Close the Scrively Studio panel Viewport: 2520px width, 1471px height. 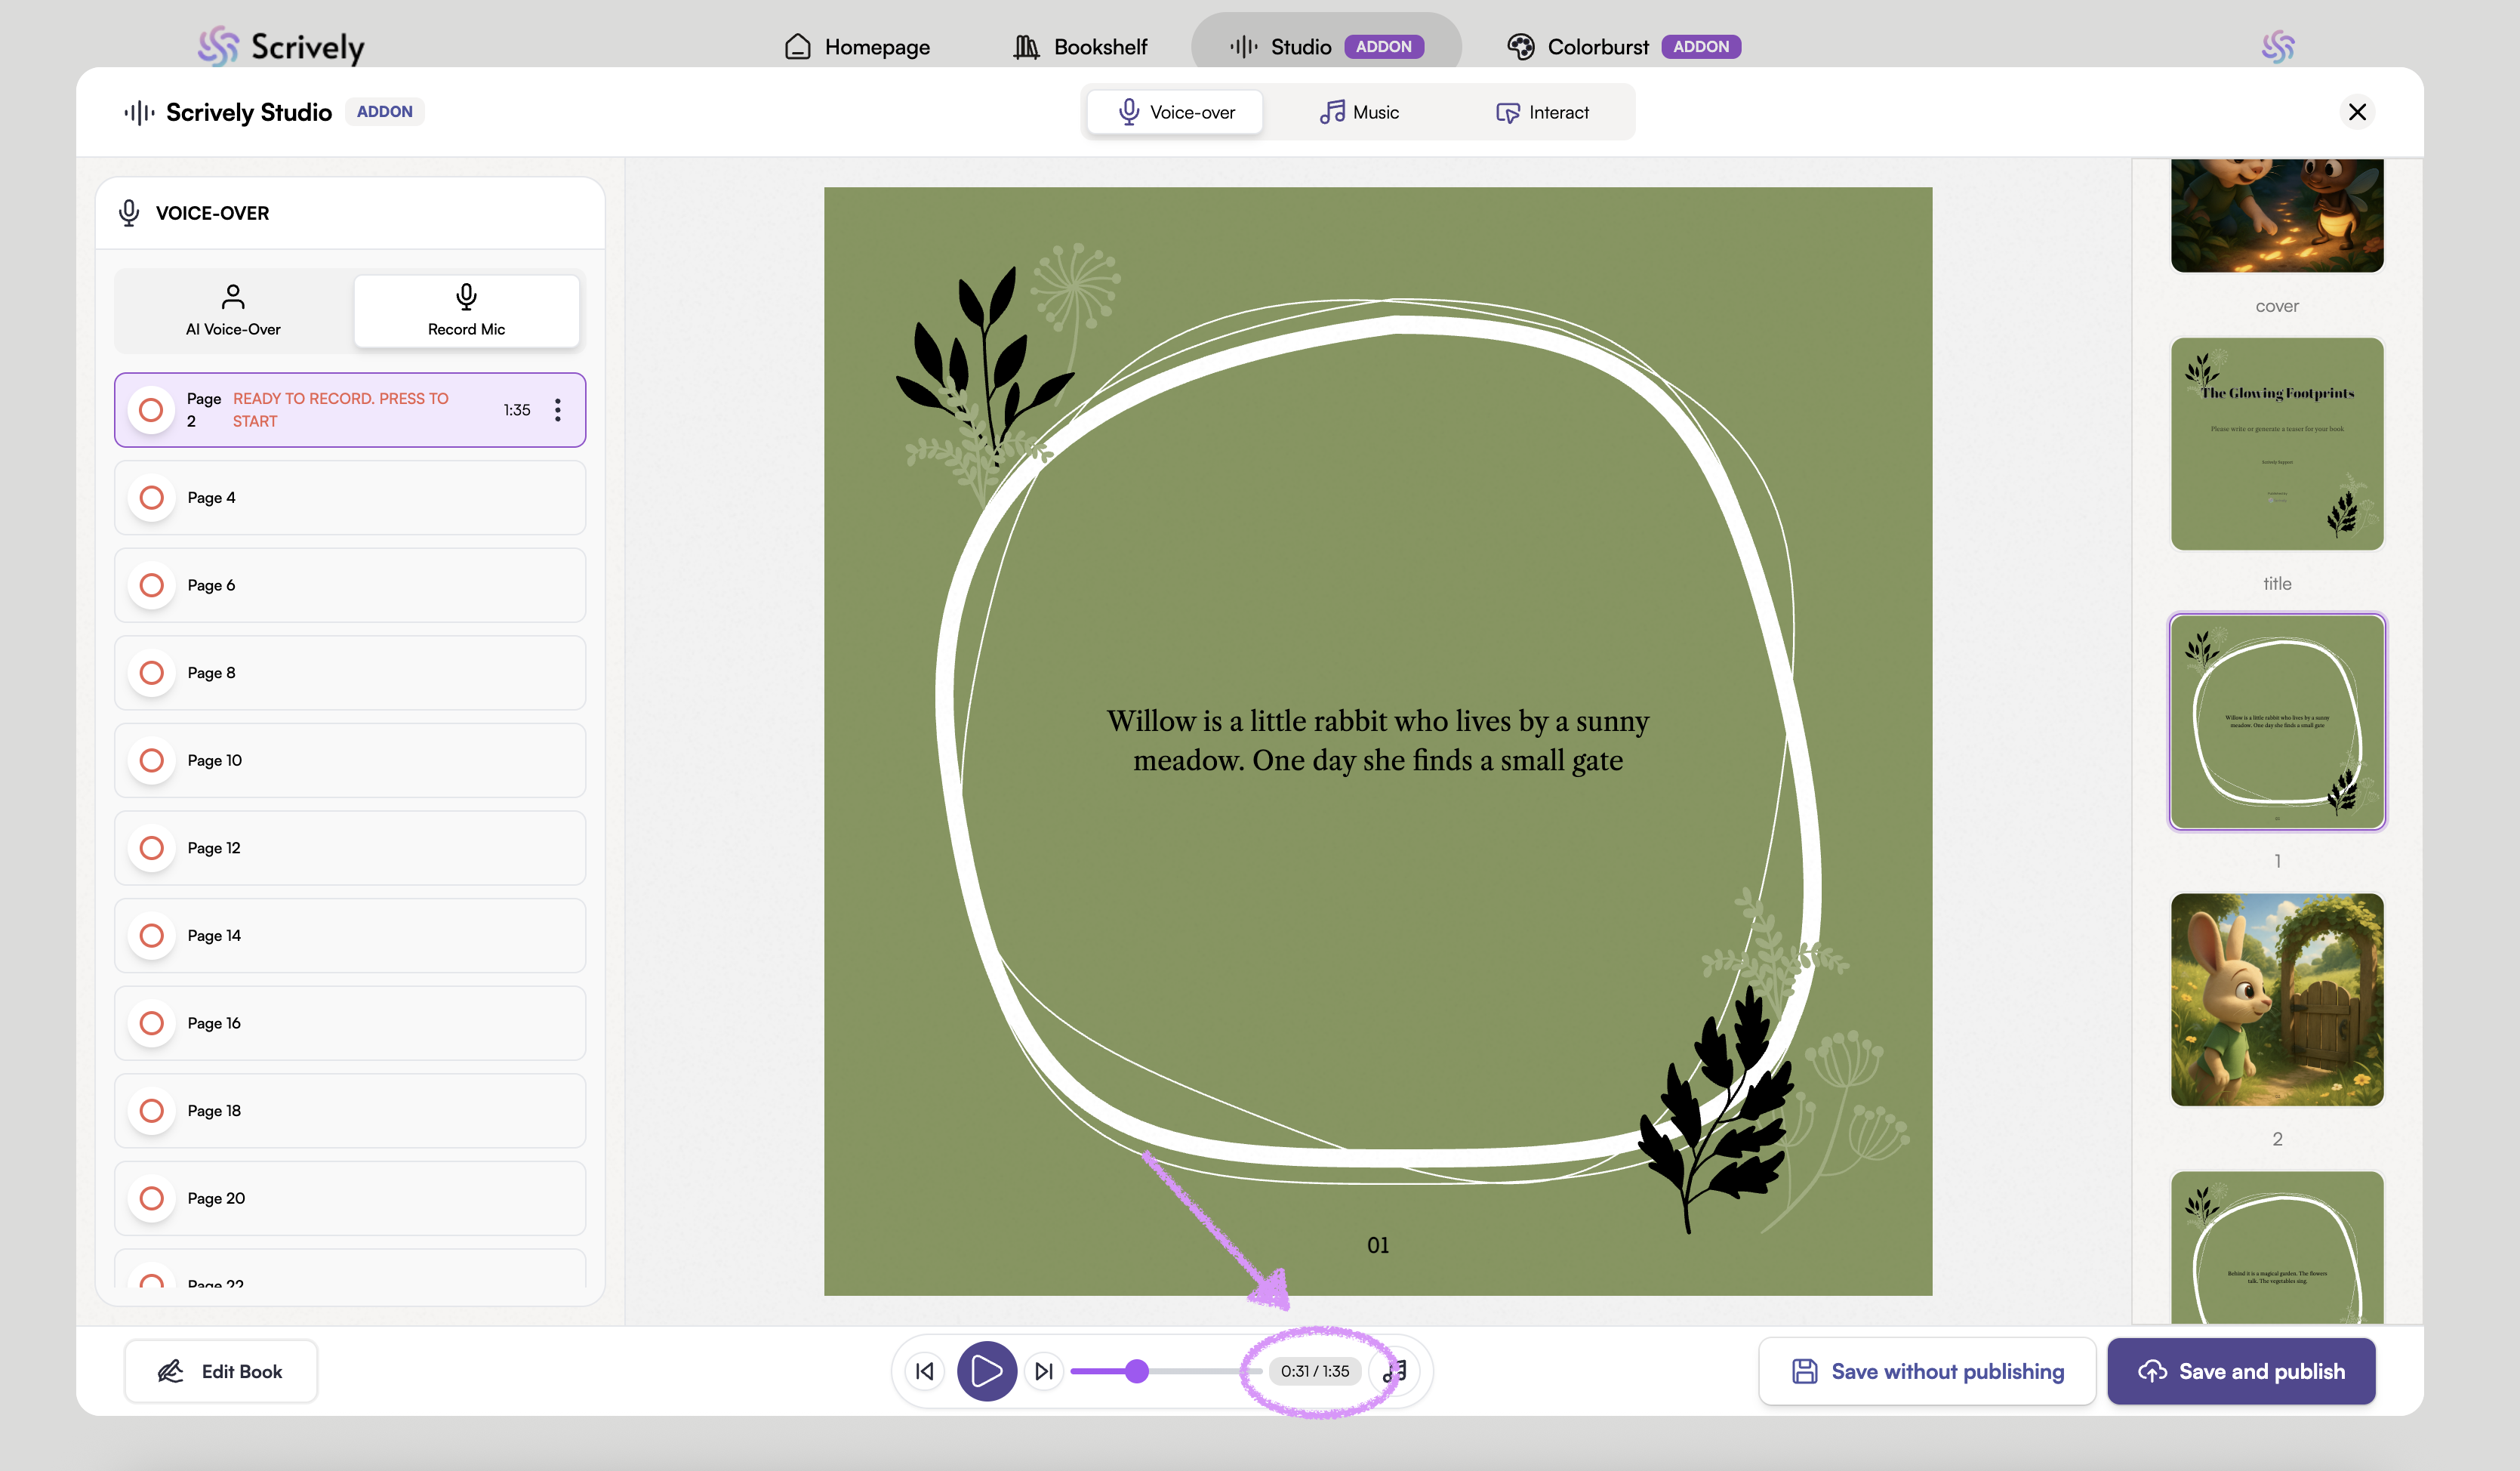(x=2357, y=112)
